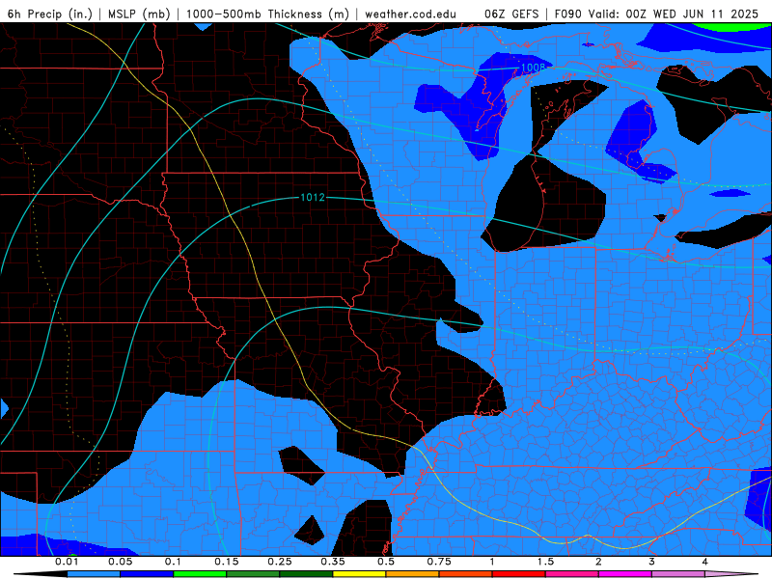Select the red 1–1.5 color swatch
The width and height of the screenshot is (772, 579).
pyautogui.click(x=519, y=574)
